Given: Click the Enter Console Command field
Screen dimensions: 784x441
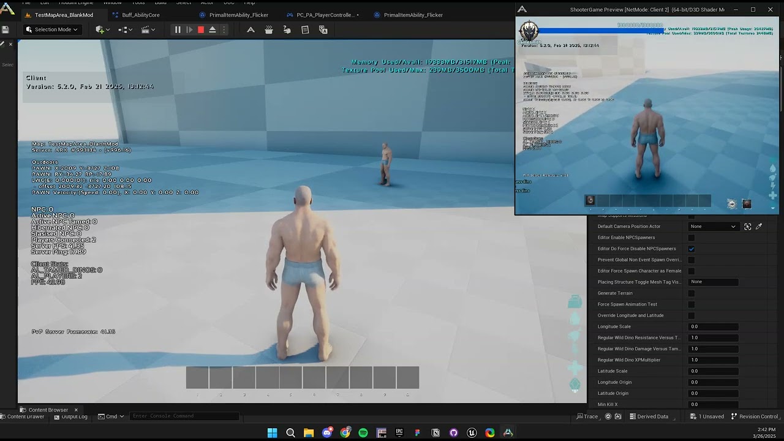Looking at the screenshot, I should [184, 417].
